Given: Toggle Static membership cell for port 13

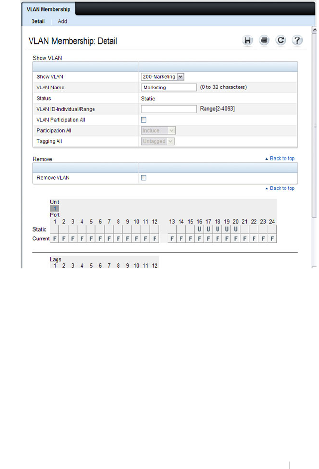Looking at the screenshot, I should pos(172,230).
